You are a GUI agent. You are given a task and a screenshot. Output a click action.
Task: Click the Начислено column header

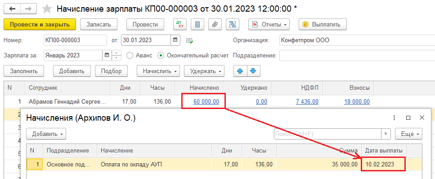tap(199, 88)
